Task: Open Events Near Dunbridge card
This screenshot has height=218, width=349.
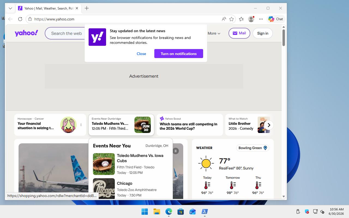Action: click(x=121, y=125)
